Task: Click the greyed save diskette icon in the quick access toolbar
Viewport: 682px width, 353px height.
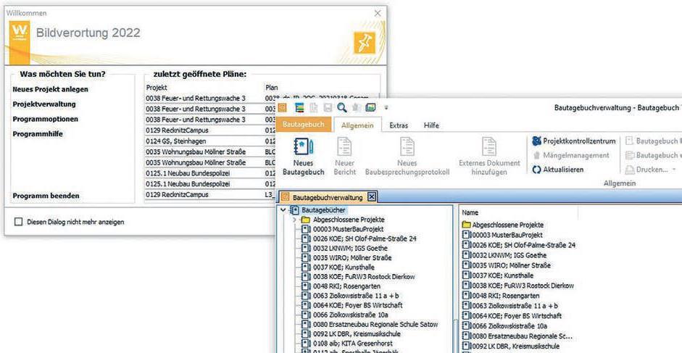Action: tap(328, 107)
